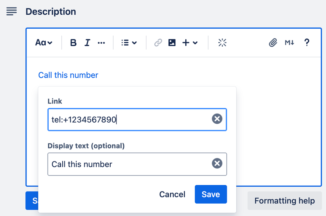This screenshot has width=326, height=216.
Task: Toggle bold formatting in the editor toolbar
Action: (73, 43)
